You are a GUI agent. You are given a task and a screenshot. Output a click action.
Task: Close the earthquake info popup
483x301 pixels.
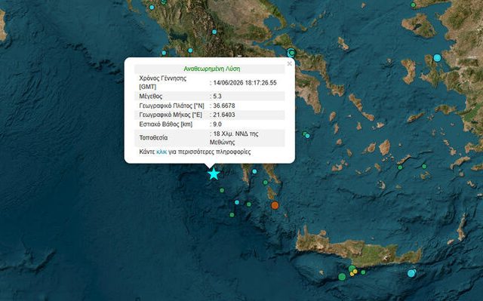(x=289, y=63)
